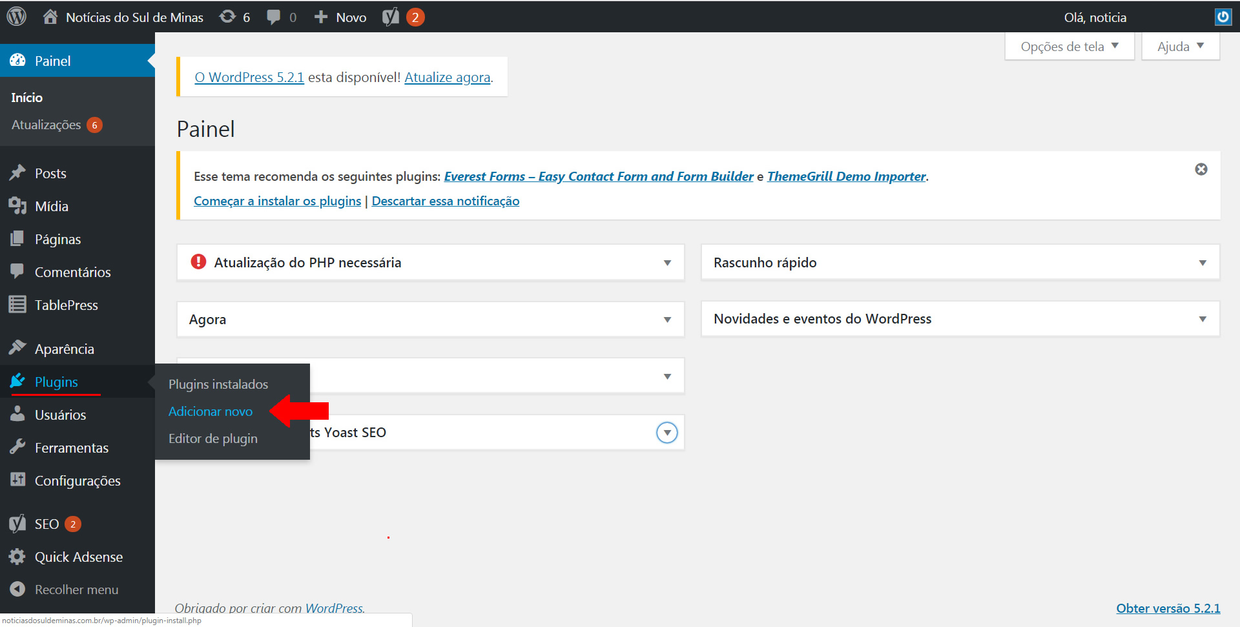This screenshot has width=1240, height=627.
Task: Click the Configurações sliders icon
Action: click(x=17, y=480)
